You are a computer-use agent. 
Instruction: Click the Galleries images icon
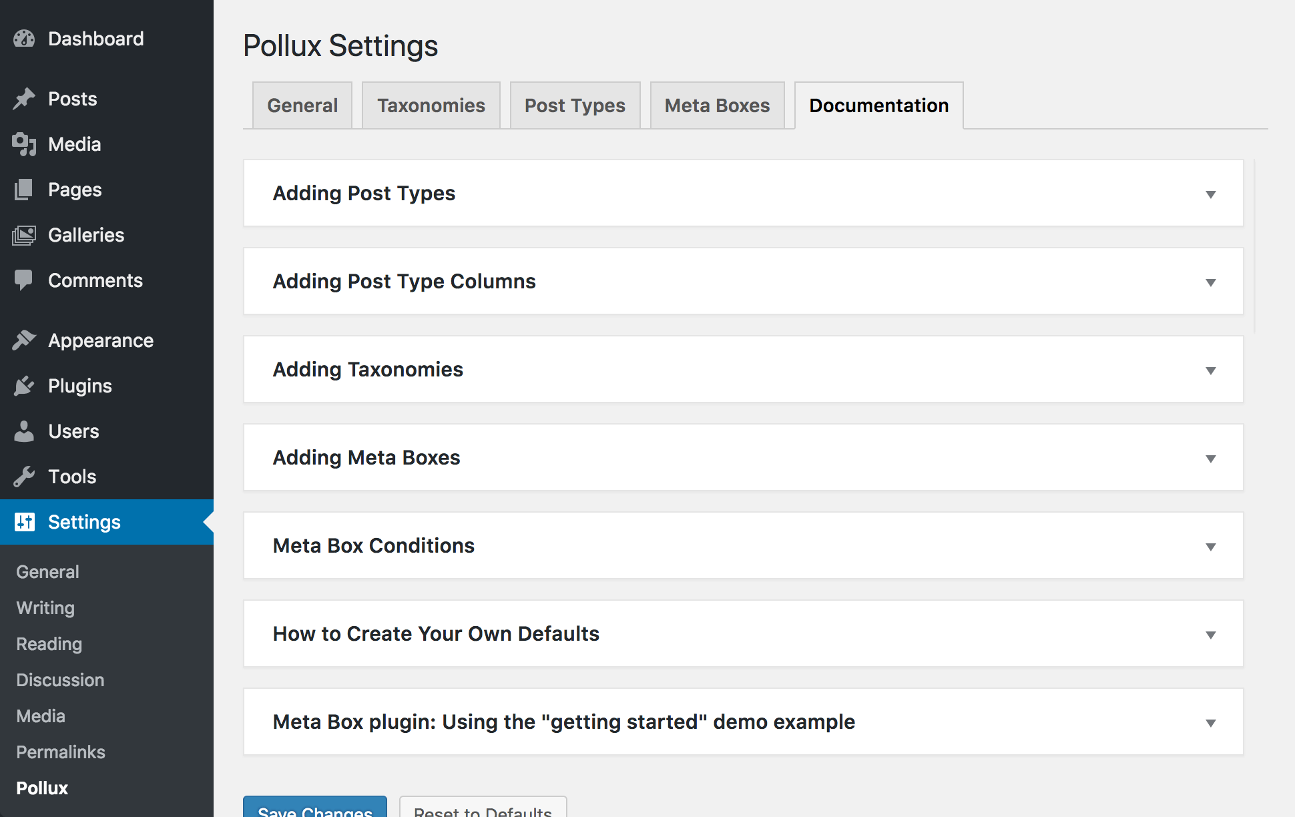coord(24,235)
